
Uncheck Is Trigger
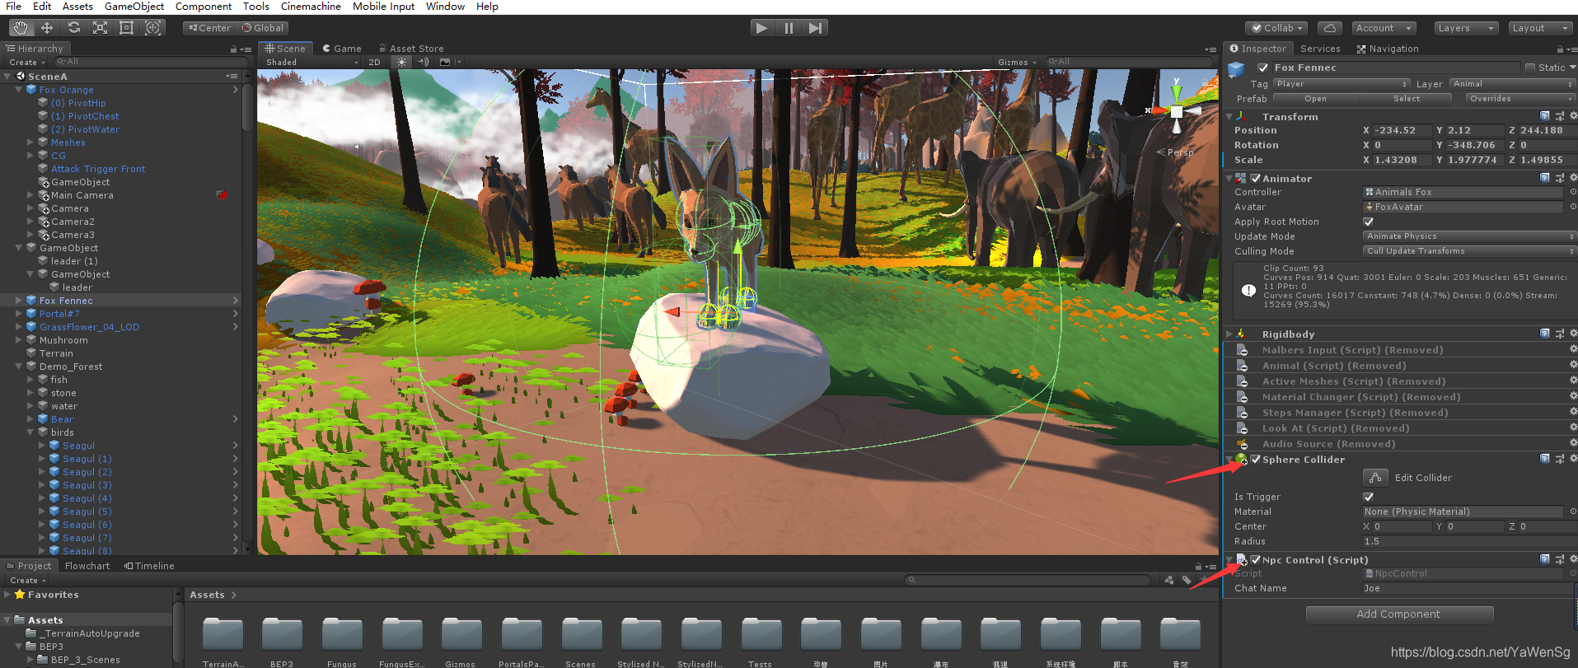[x=1369, y=497]
